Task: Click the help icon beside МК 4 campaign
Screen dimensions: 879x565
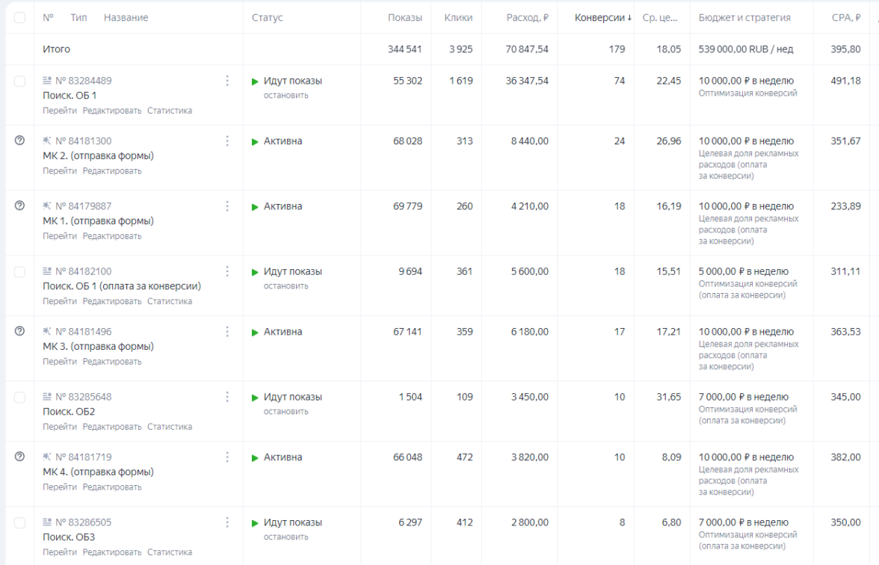Action: coord(19,457)
